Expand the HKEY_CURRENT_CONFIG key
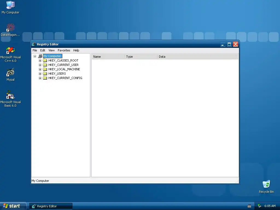 pyautogui.click(x=40, y=78)
